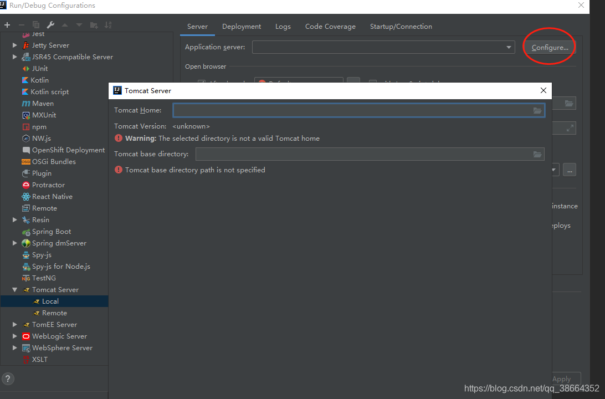Click the Jetty Server icon
The height and width of the screenshot is (399, 605).
tap(26, 45)
